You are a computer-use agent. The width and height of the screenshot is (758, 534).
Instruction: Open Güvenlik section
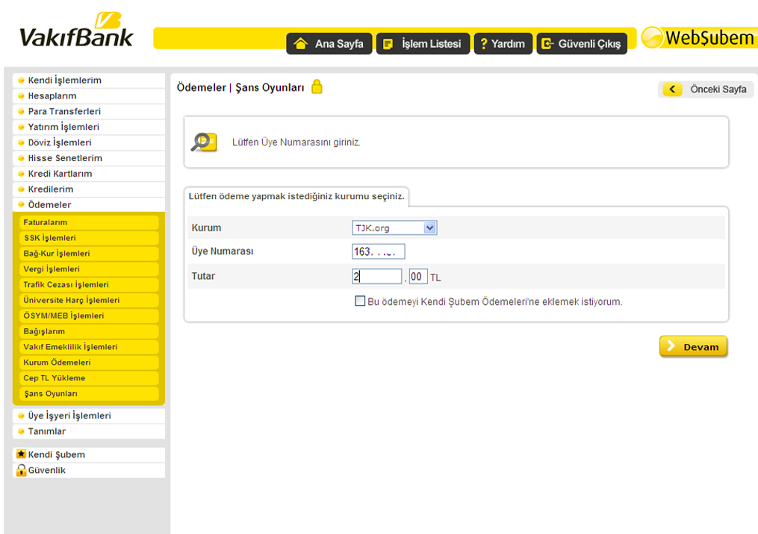tap(88, 470)
